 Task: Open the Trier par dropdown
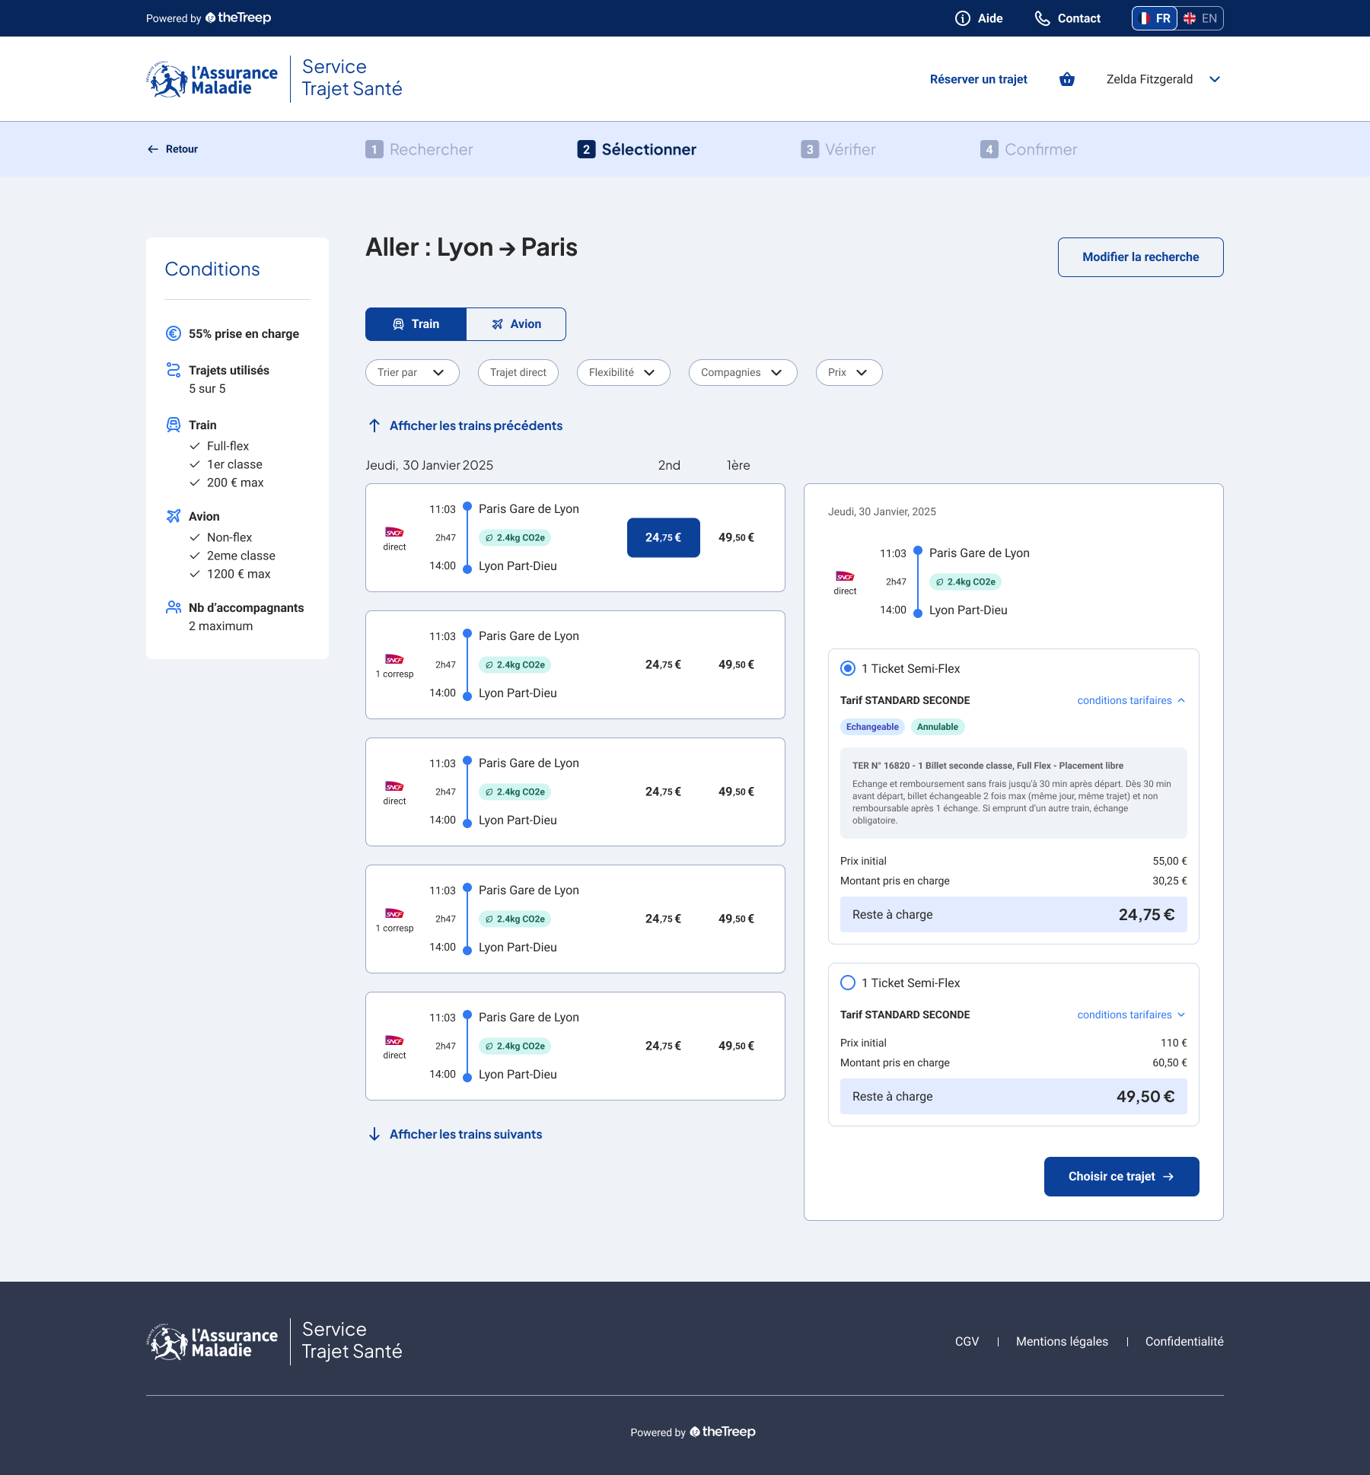pos(413,372)
